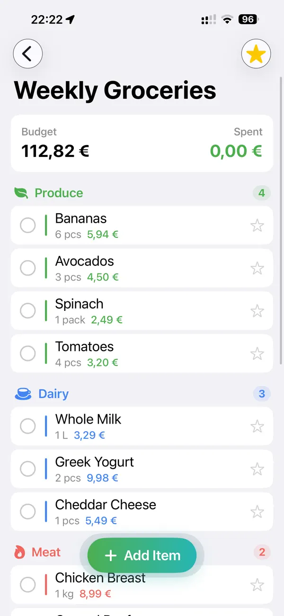This screenshot has width=284, height=616.
Task: Tap the Meat badge showing 2
Action: (x=261, y=552)
